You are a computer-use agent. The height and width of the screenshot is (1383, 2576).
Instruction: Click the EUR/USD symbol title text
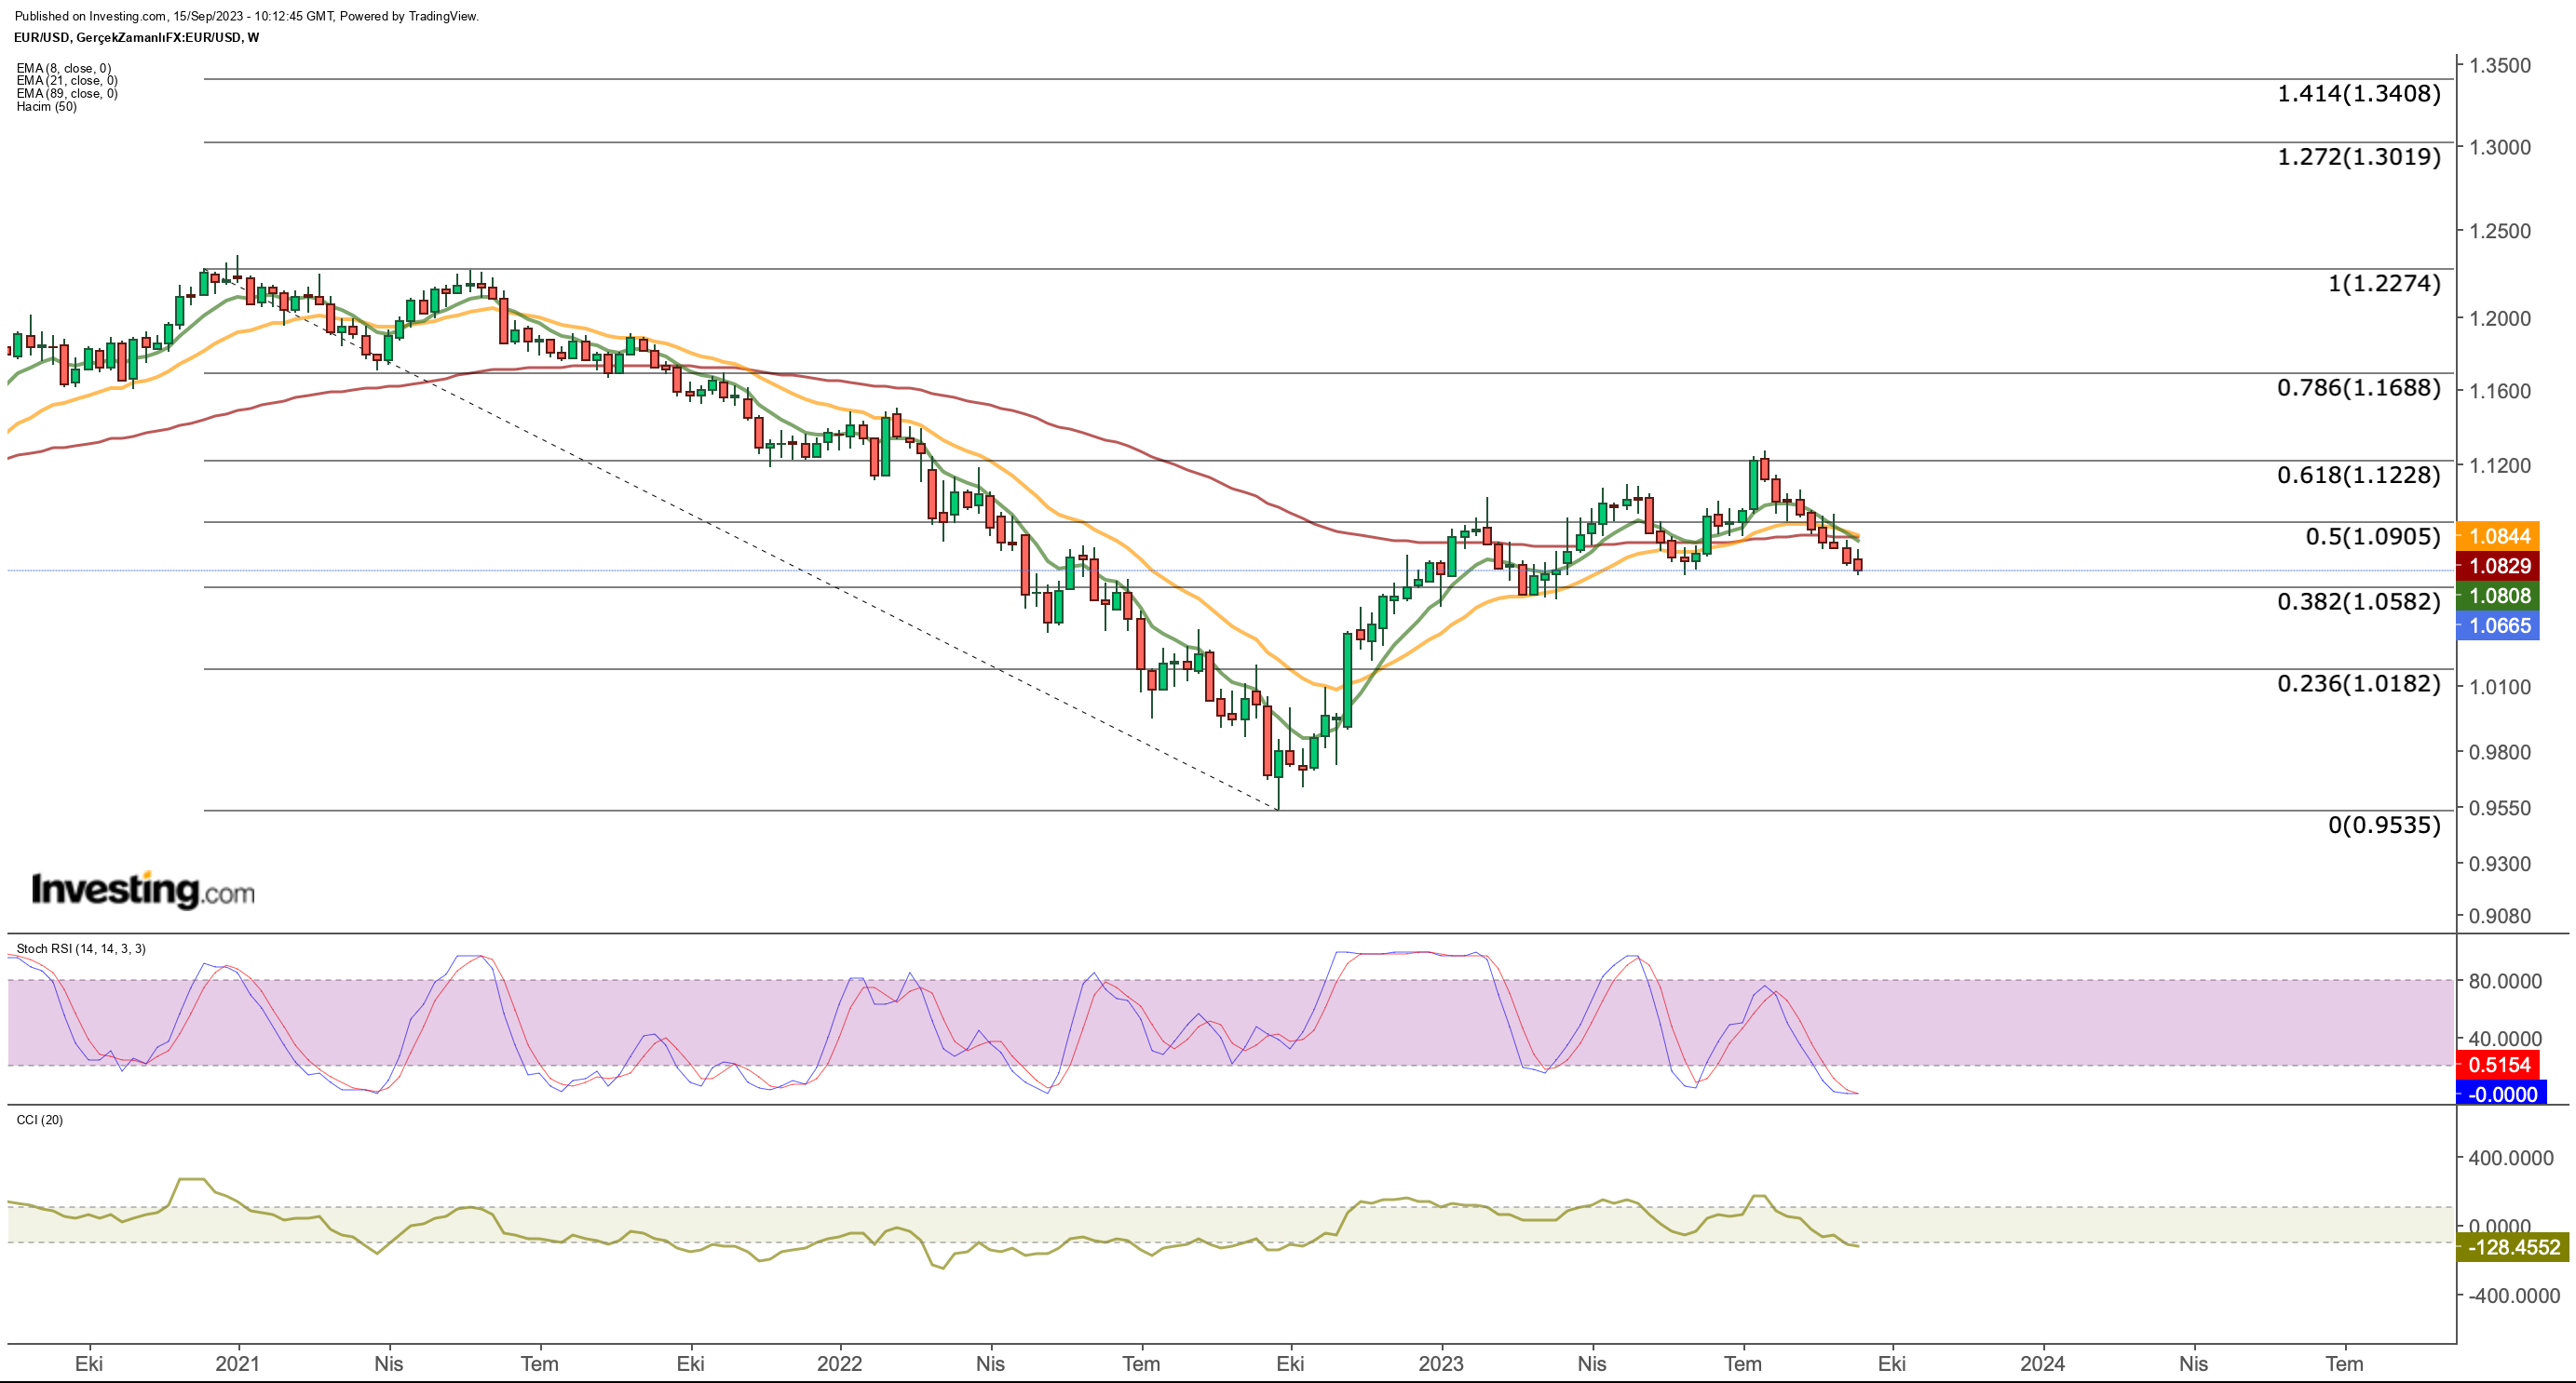[x=137, y=37]
